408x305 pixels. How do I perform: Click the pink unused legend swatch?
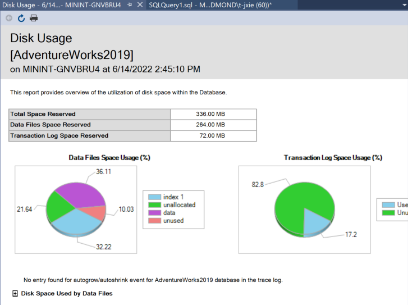(x=154, y=221)
